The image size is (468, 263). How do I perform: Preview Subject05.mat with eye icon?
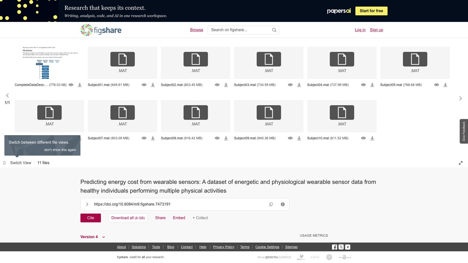coord(437,85)
